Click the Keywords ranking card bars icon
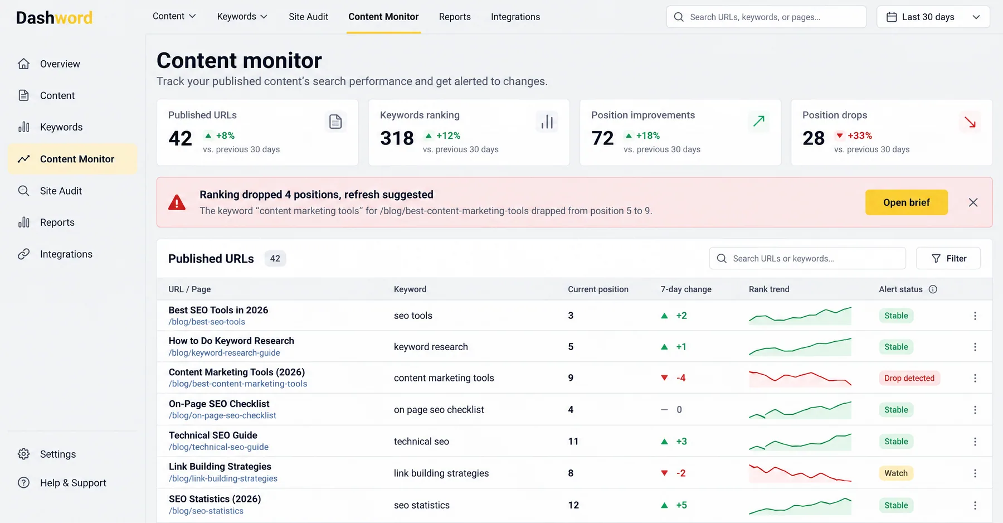This screenshot has height=523, width=1003. tap(547, 122)
